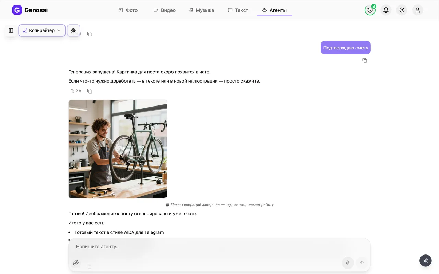Click 'Готовый текст в стиле AIDA' line
The width and height of the screenshot is (439, 274).
point(119,232)
